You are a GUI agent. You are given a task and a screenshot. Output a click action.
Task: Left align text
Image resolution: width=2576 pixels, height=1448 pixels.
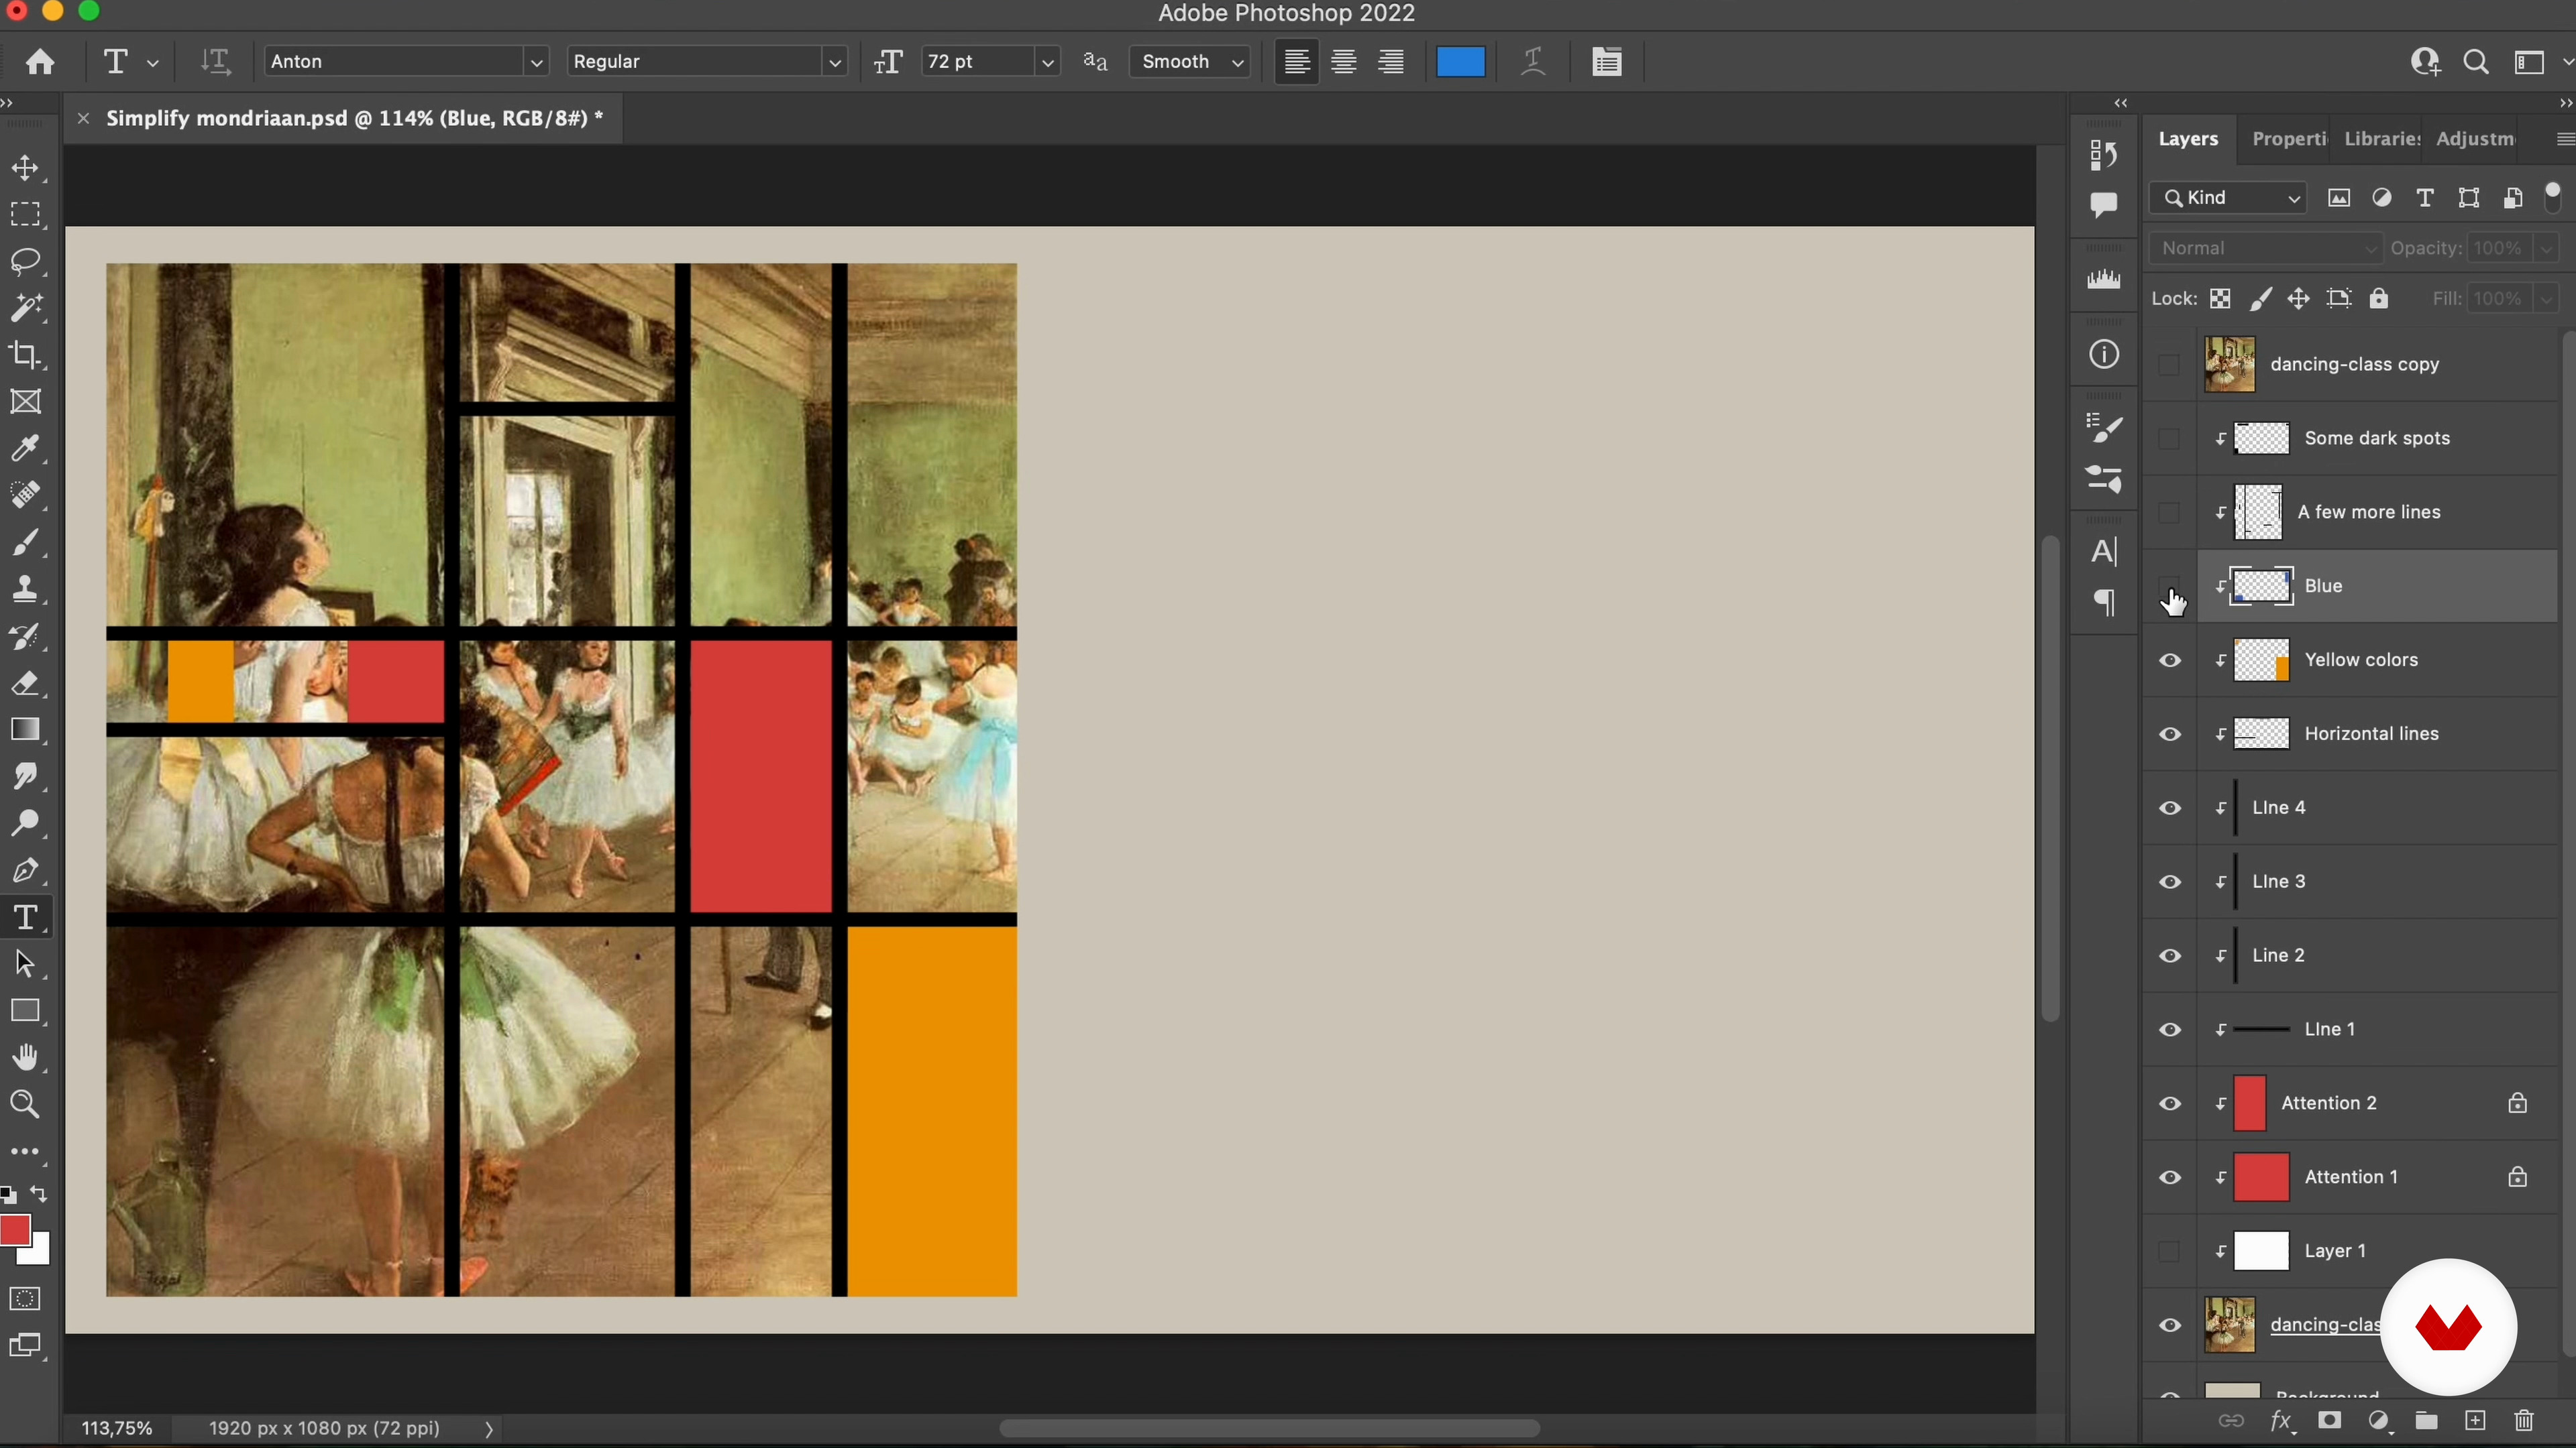pyautogui.click(x=1297, y=62)
